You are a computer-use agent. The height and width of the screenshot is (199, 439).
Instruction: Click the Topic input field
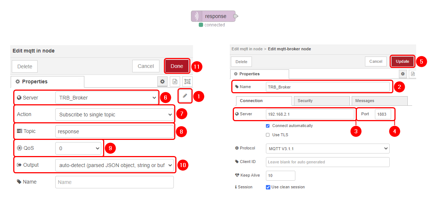tap(114, 131)
